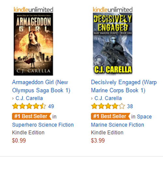Open the Superhero Science Fiction category link
The image size is (163, 176).
(43, 125)
